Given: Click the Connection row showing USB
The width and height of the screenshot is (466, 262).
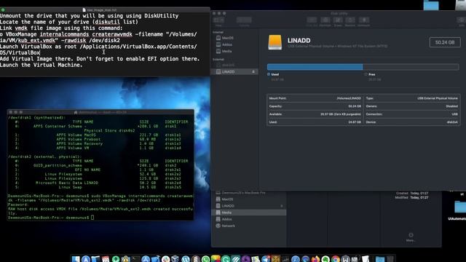Looking at the screenshot, I should [x=412, y=114].
